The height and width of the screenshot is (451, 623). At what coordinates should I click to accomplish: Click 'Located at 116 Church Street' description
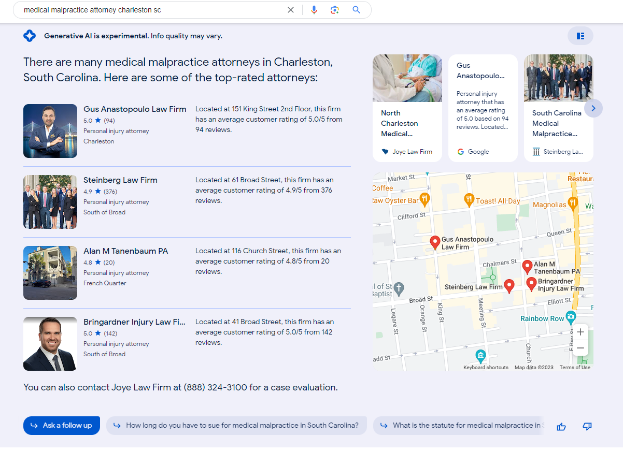coord(268,261)
